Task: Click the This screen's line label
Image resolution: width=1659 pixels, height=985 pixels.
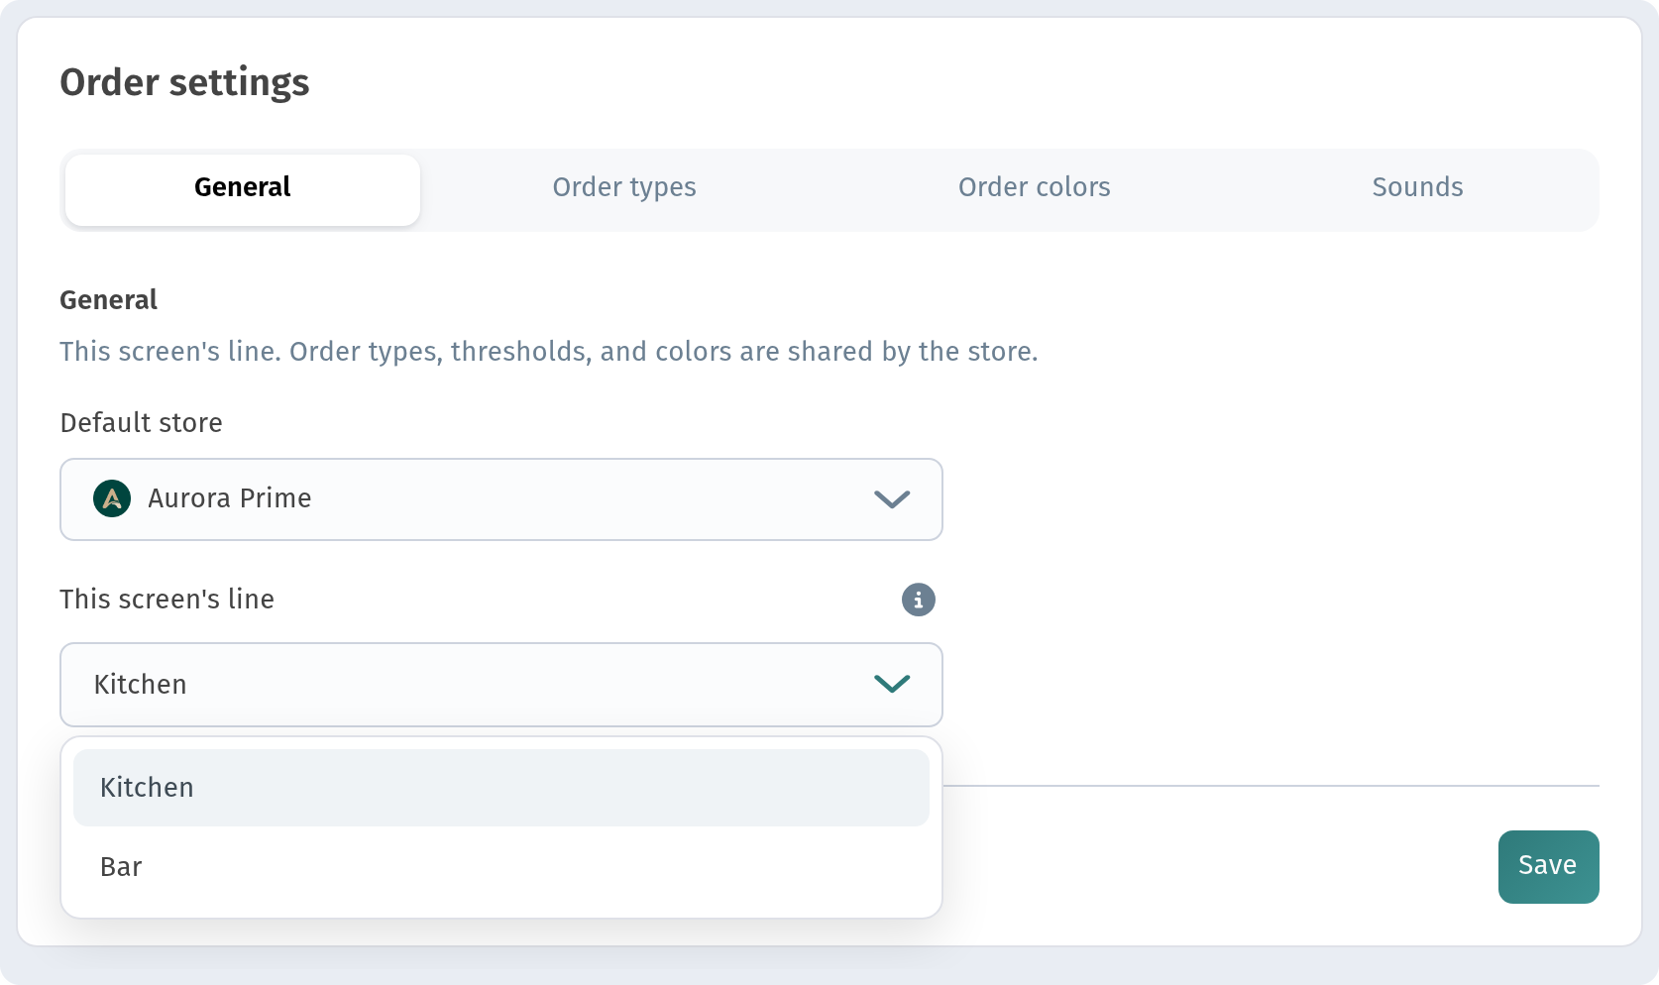Action: click(167, 600)
